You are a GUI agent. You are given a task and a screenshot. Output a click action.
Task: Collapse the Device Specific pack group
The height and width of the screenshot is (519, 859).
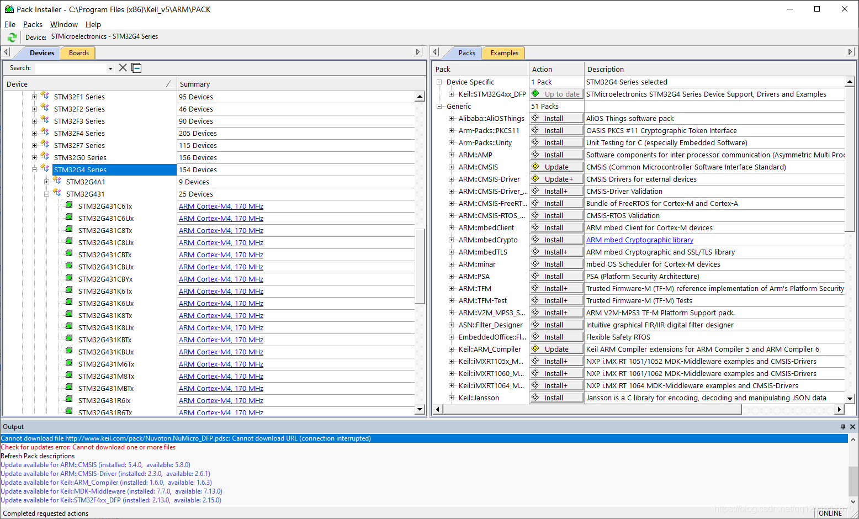pyautogui.click(x=439, y=82)
